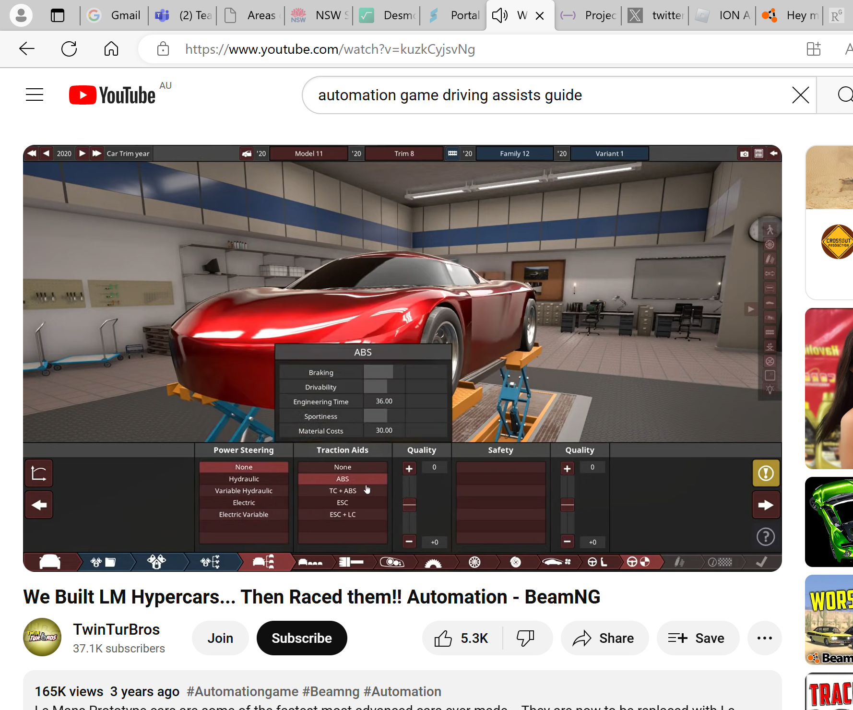This screenshot has height=710, width=853.
Task: Switch to the Areas tab
Action: 251,15
